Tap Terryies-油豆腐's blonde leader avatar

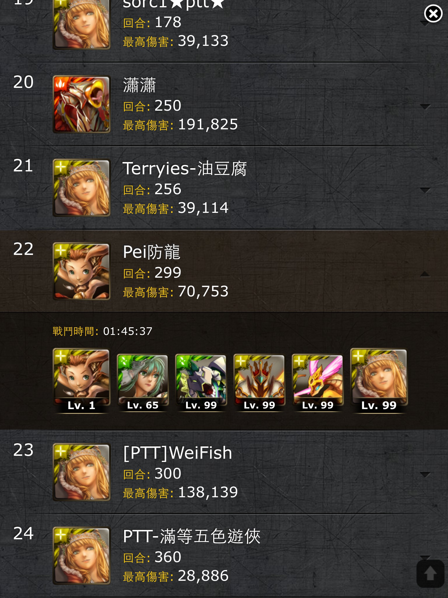(81, 188)
